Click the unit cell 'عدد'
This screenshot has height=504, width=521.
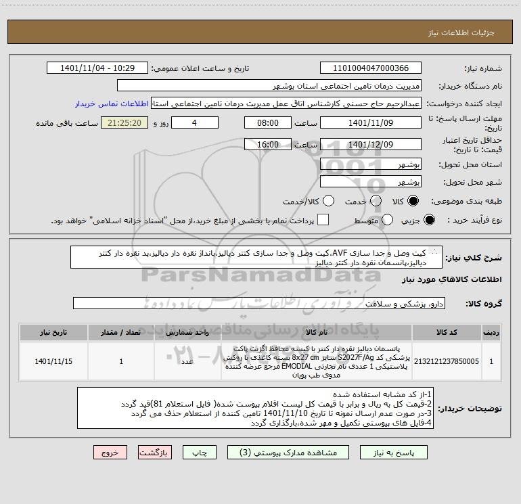pyautogui.click(x=187, y=361)
